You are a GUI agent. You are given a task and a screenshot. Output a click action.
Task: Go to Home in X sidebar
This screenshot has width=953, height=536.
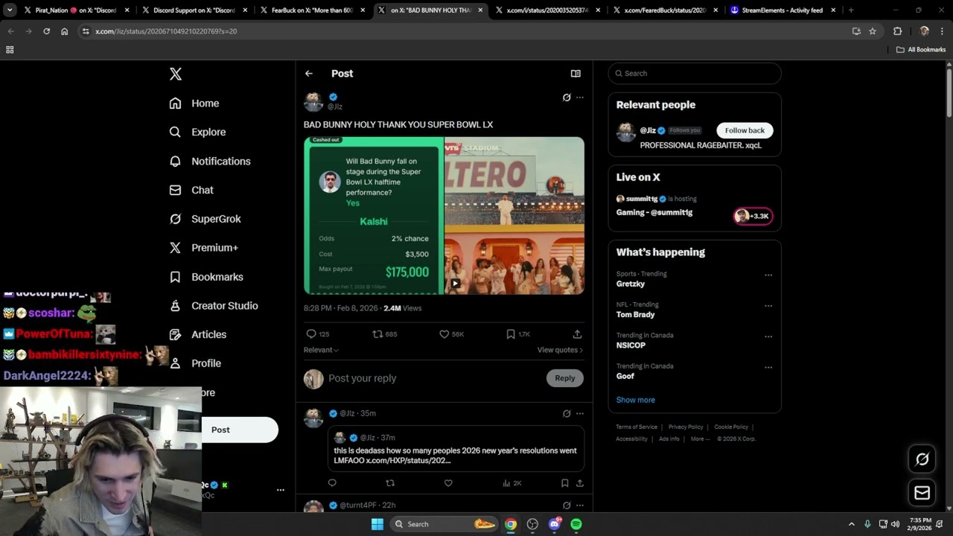[194, 103]
